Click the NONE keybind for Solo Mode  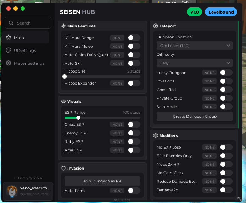click(x=209, y=107)
